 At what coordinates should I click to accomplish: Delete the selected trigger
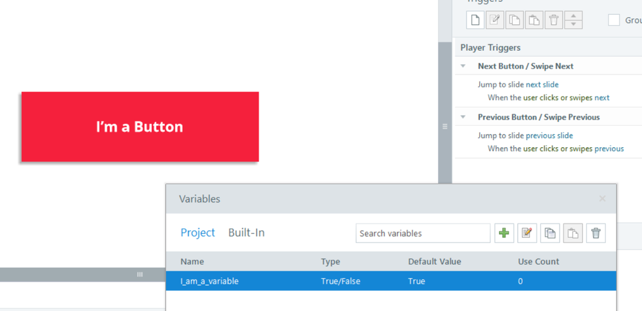[554, 20]
